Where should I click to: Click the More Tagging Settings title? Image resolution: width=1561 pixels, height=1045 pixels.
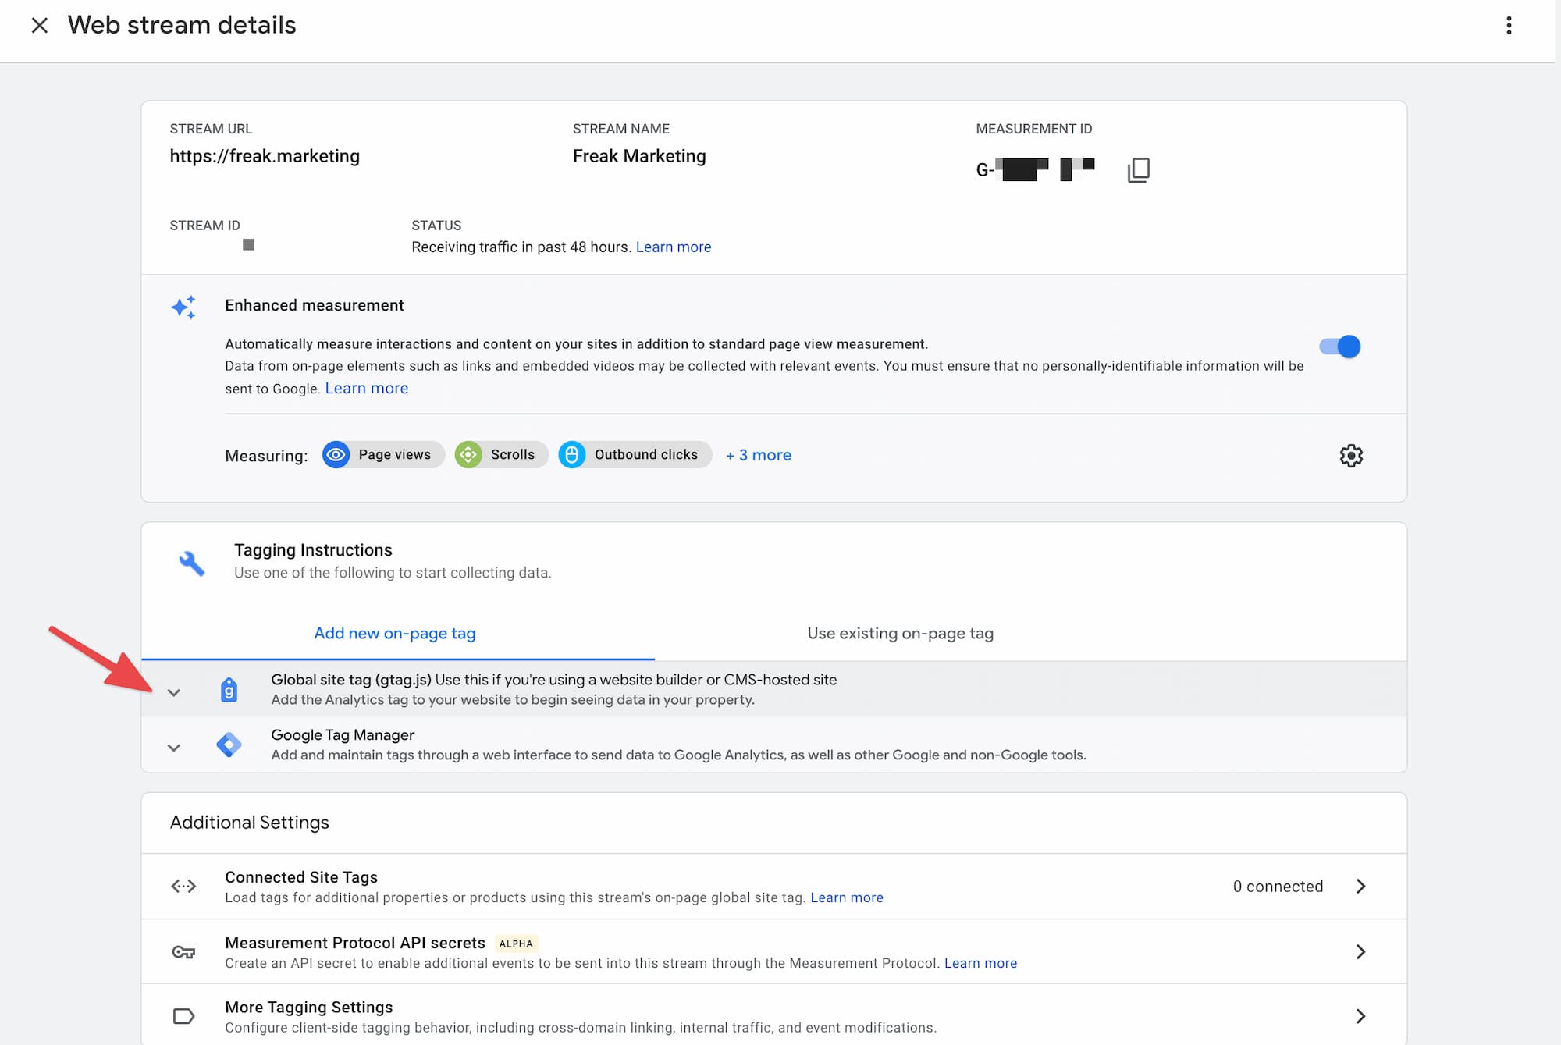[309, 1007]
